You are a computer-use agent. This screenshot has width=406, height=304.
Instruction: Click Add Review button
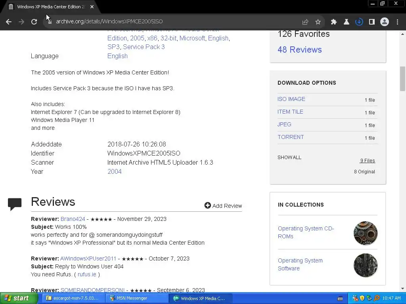click(x=223, y=206)
